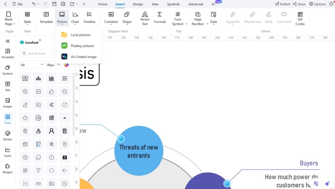The width and height of the screenshot is (335, 189).
Task: Open Options settings
Action: pyautogui.click(x=318, y=4)
